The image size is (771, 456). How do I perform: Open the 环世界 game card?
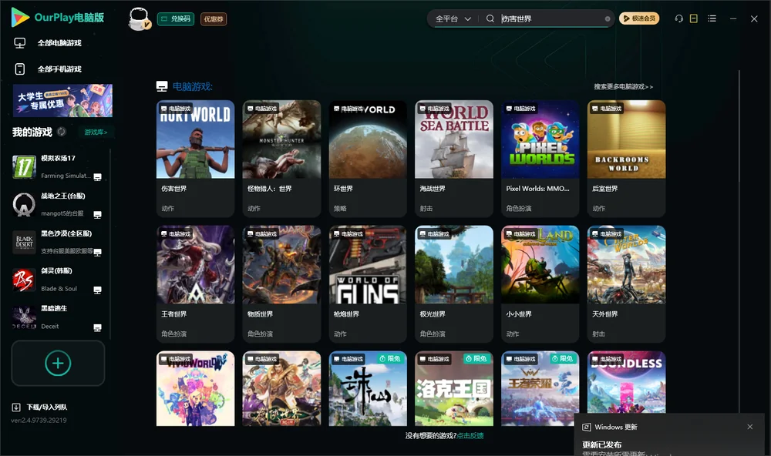click(x=368, y=158)
